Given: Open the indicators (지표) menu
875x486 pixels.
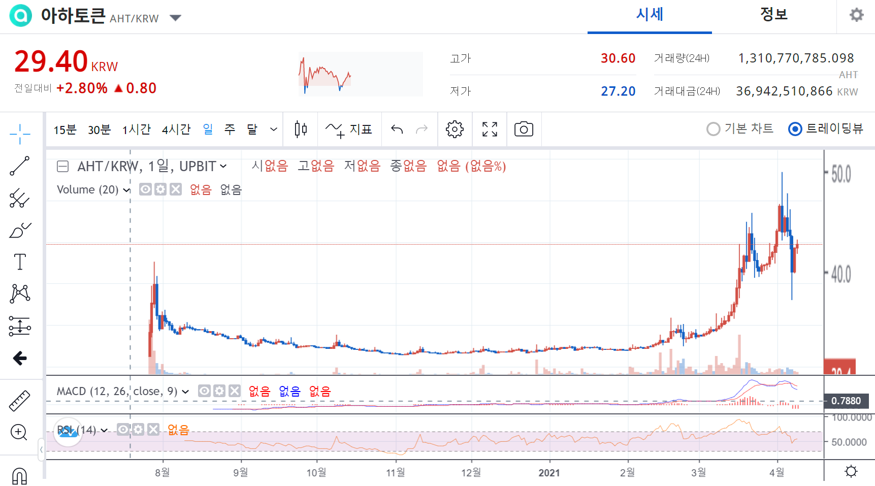Looking at the screenshot, I should tap(349, 129).
